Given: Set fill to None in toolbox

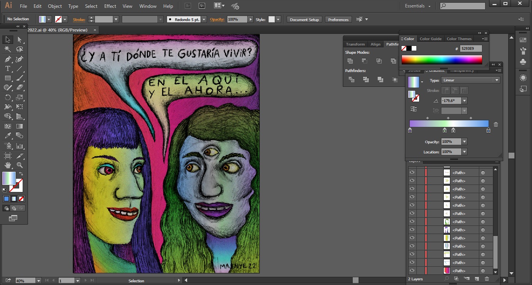Looking at the screenshot, I should [x=21, y=199].
